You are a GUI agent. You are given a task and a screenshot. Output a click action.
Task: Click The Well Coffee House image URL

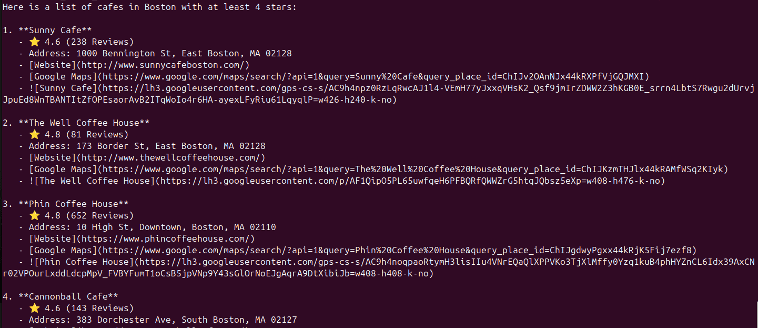coord(412,181)
